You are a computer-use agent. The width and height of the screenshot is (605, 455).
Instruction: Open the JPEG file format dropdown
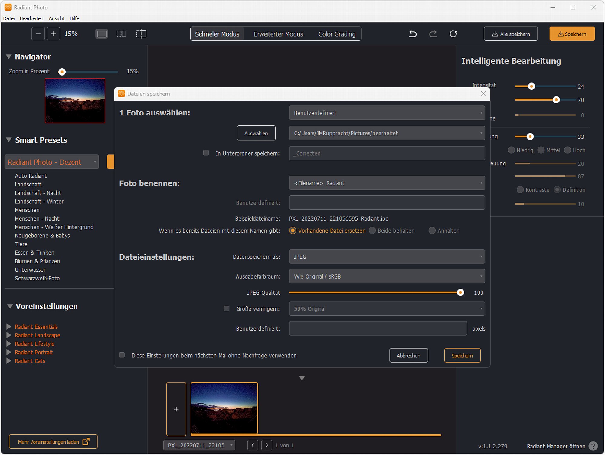click(x=387, y=257)
